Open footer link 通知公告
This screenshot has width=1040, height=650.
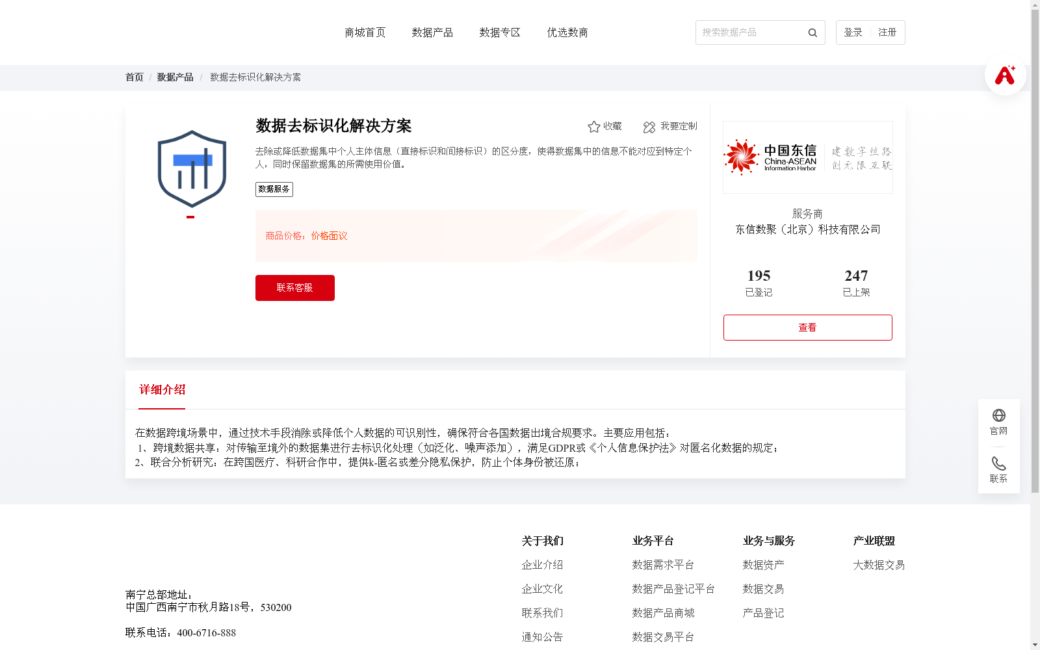pos(542,637)
